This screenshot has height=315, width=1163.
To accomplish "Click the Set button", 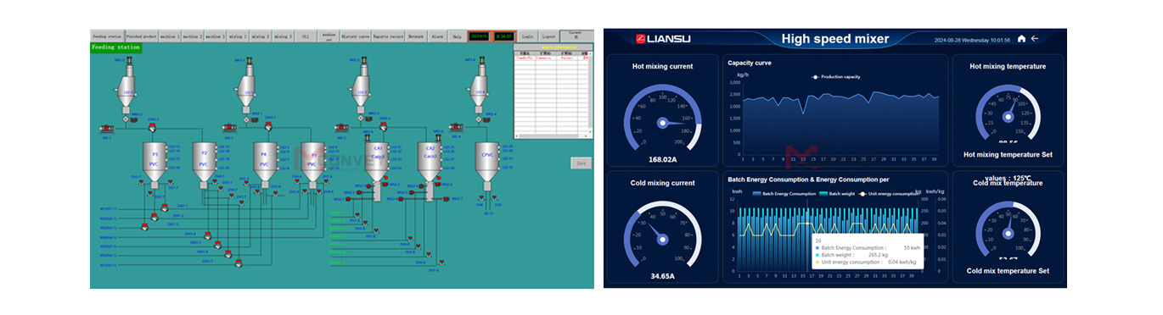I will [581, 163].
